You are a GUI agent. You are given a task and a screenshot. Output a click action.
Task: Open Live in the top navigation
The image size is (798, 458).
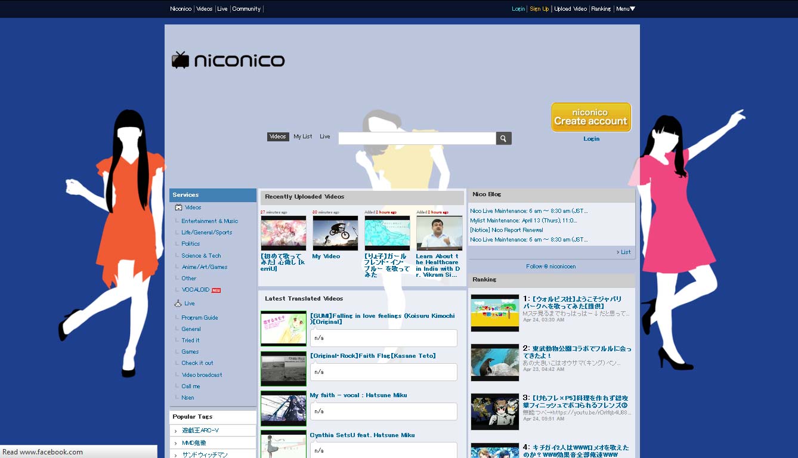[222, 9]
